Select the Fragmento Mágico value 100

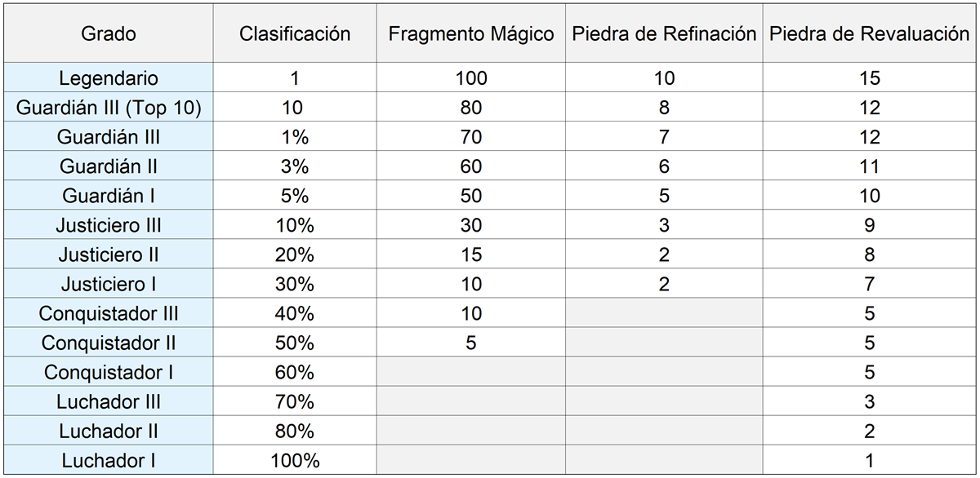[471, 78]
